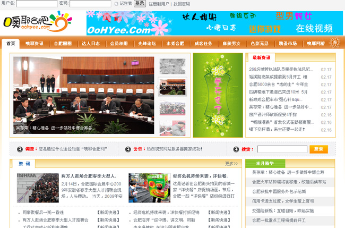Click the 噢耶合肥 oohyee.com logo

coord(38,22)
